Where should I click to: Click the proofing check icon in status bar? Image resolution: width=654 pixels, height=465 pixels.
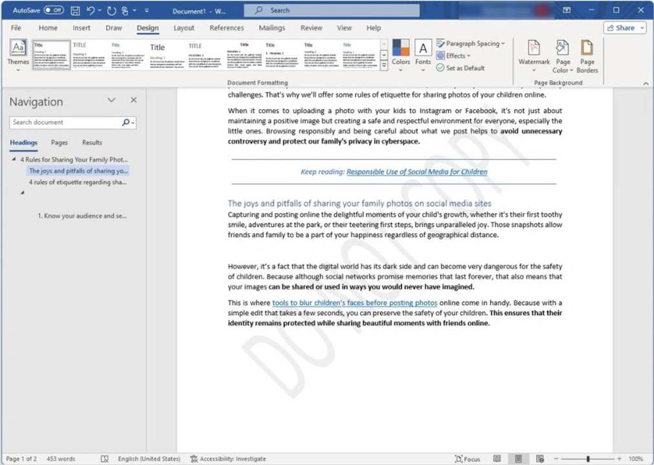[x=105, y=459]
